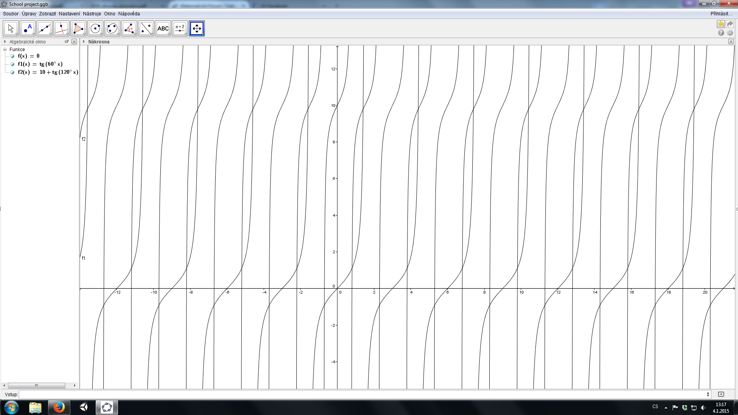Screen dimensions: 738x415
Task: Open Move tool submenu arrow
Action: (17, 35)
